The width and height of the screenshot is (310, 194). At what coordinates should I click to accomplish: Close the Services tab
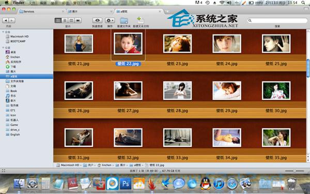(x=63, y=11)
